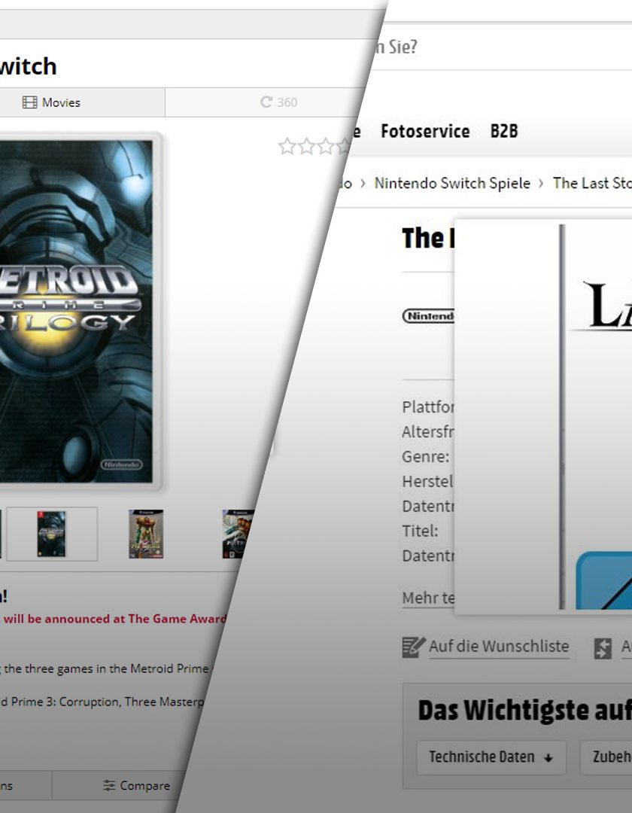Click the Last Story enlarged cover popup
632x813 pixels.
(543, 416)
